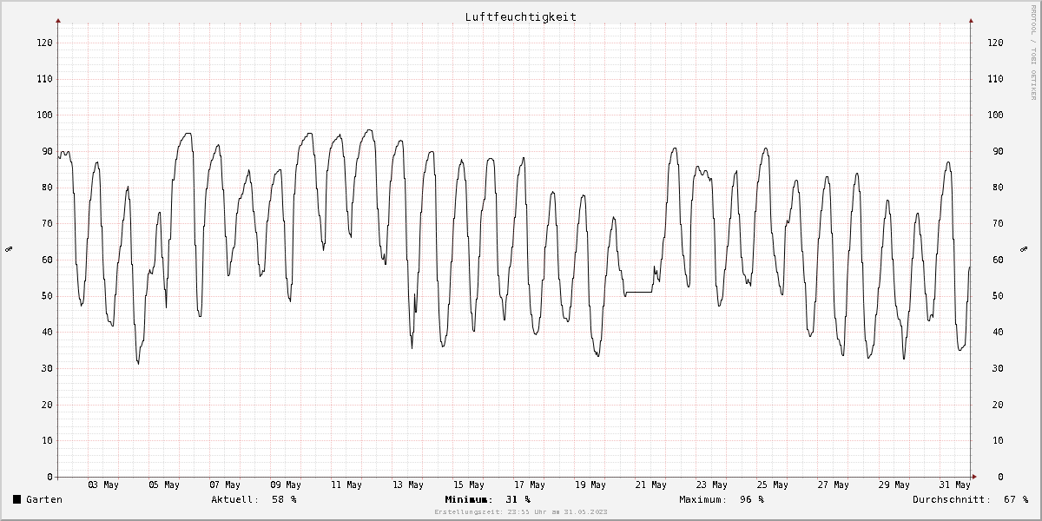Screen dimensions: 1042x521
Task: Click the "0" label on the left axis
Action: coord(49,477)
